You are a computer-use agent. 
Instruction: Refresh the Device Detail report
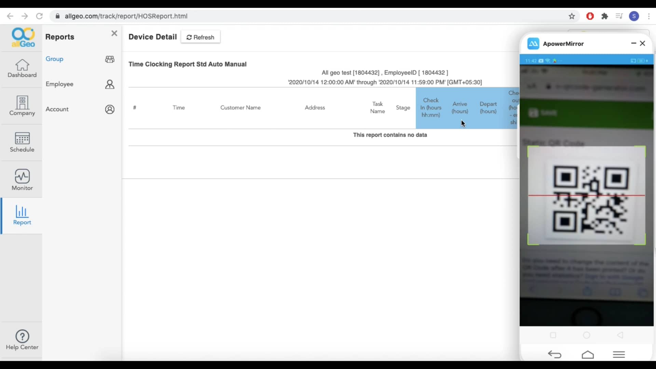tap(201, 37)
